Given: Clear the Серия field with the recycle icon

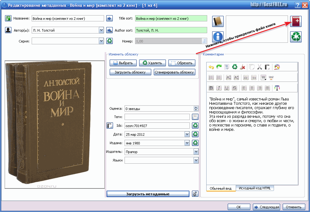Looking at the screenshot, I should tap(109, 41).
